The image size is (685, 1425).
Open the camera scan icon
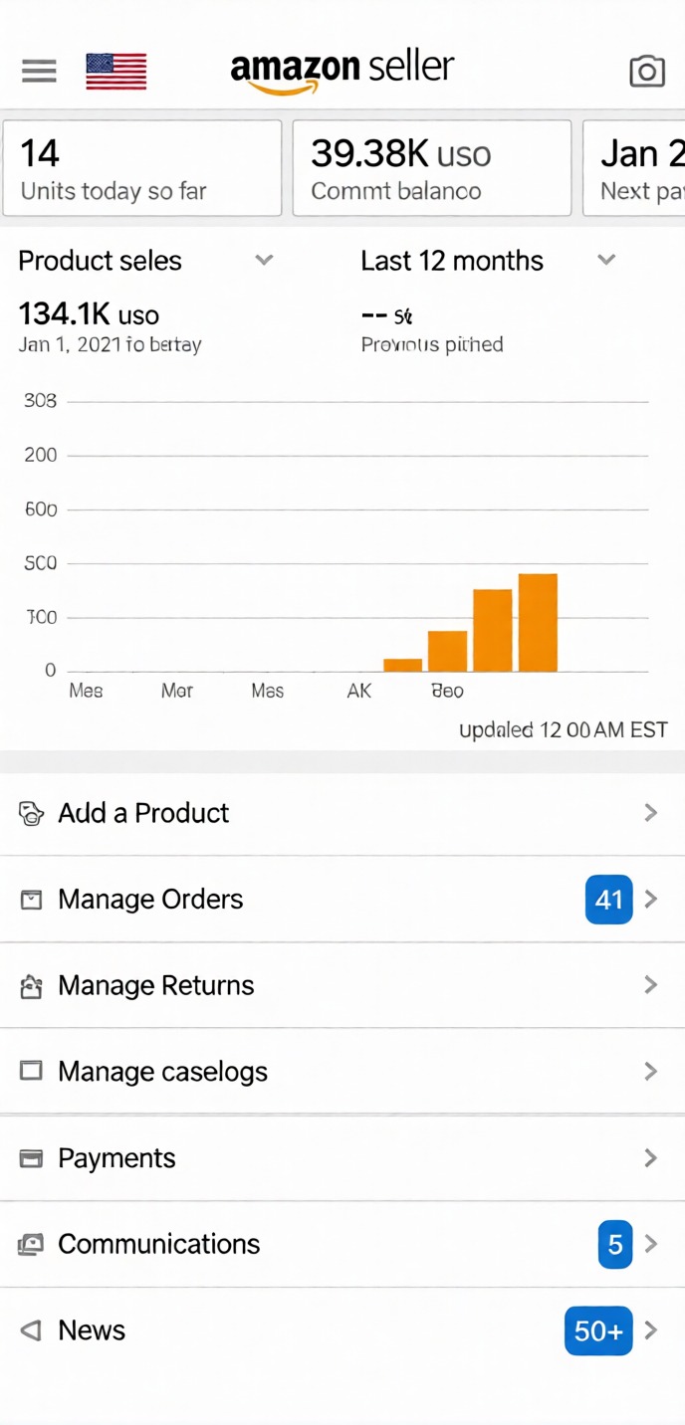pyautogui.click(x=646, y=71)
